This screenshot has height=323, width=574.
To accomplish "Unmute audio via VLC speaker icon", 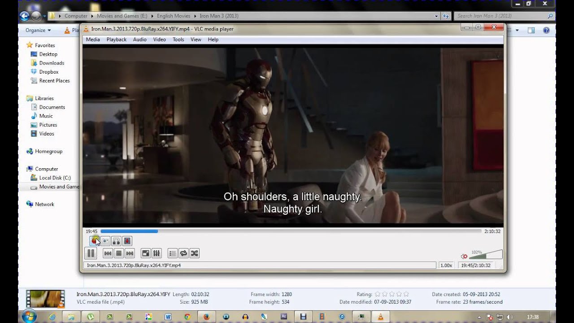I will 464,256.
